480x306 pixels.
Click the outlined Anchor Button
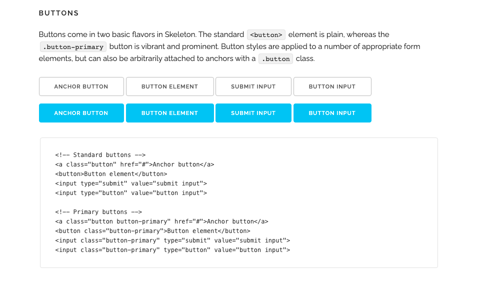(81, 86)
